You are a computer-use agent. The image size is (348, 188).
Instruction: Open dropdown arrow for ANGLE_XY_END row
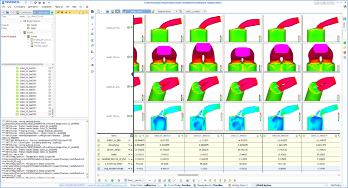pos(129,141)
